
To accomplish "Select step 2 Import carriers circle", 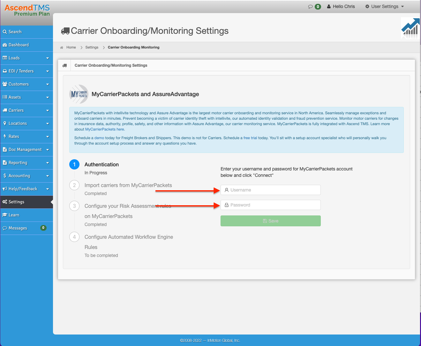I will click(74, 185).
